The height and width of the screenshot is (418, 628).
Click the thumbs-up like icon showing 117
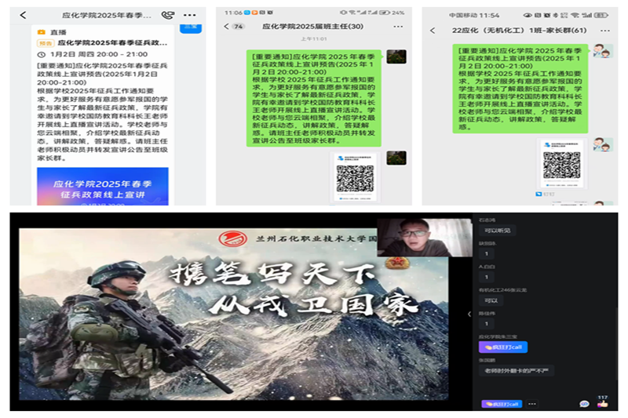click(x=602, y=402)
